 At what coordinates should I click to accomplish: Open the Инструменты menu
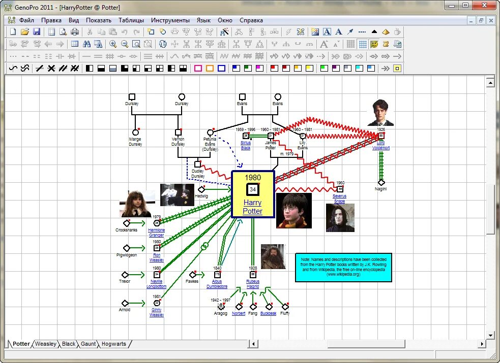click(x=170, y=20)
